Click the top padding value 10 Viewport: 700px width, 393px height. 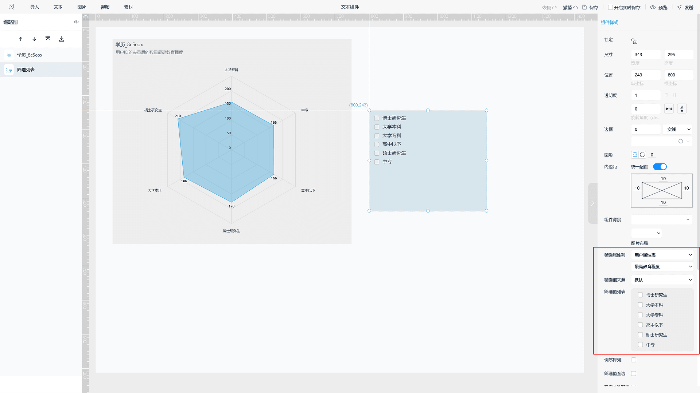[x=663, y=179]
